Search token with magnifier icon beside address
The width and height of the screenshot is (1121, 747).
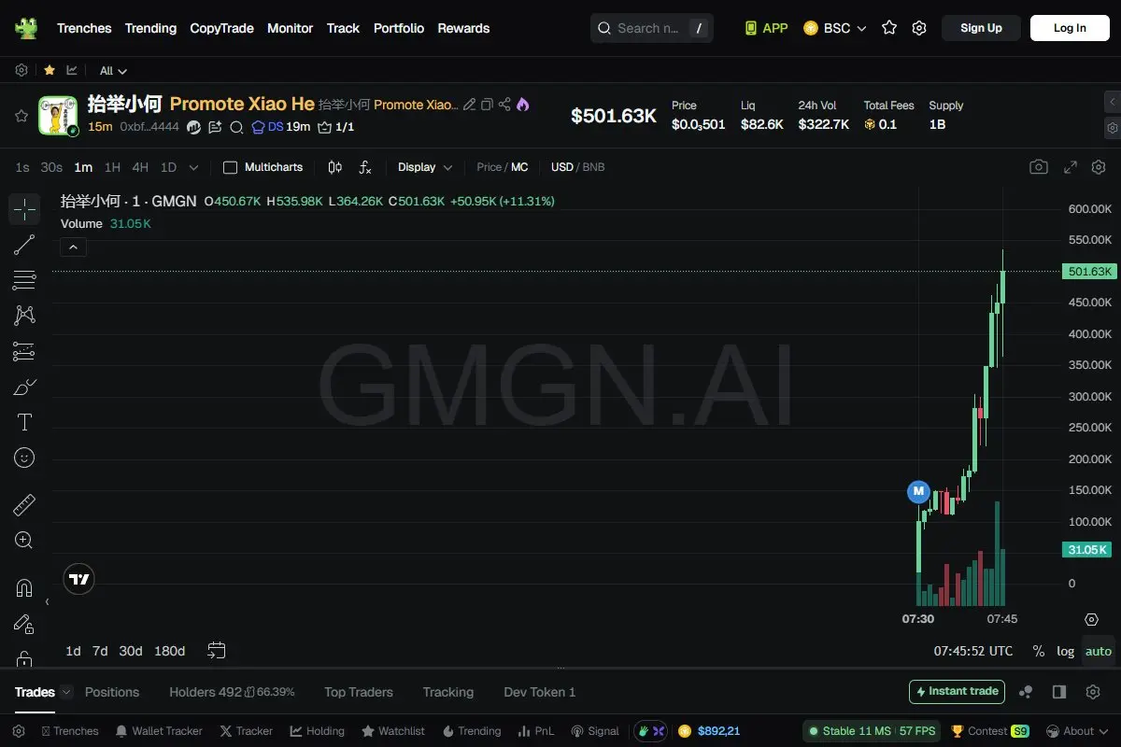coord(236,127)
